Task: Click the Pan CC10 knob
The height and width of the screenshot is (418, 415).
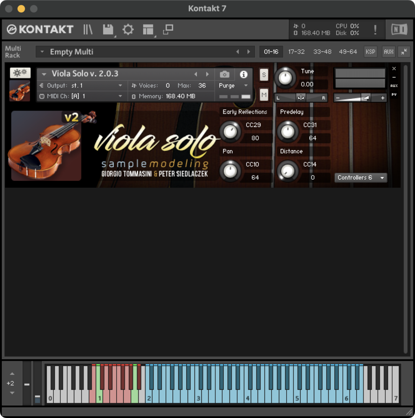Action: click(230, 171)
